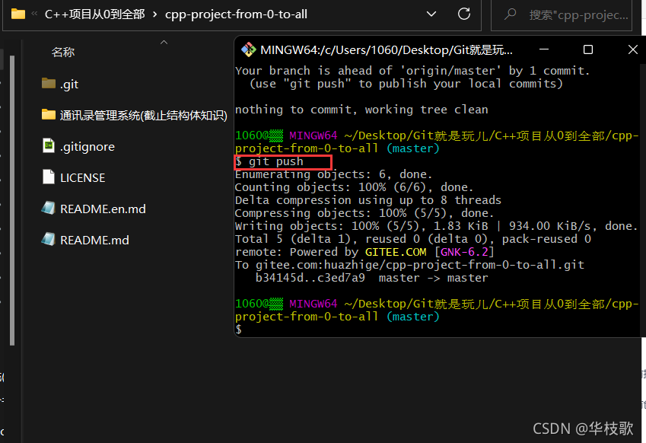The image size is (646, 443).
Task: Select the .git folder icon
Action: point(49,84)
